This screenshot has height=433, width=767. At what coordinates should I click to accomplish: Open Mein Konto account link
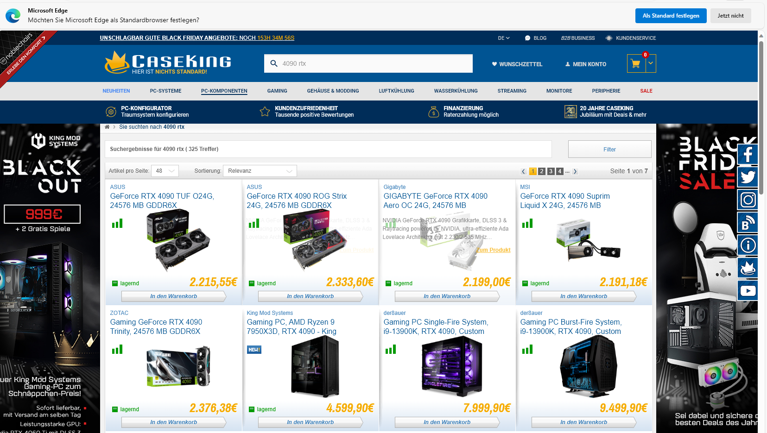click(585, 64)
